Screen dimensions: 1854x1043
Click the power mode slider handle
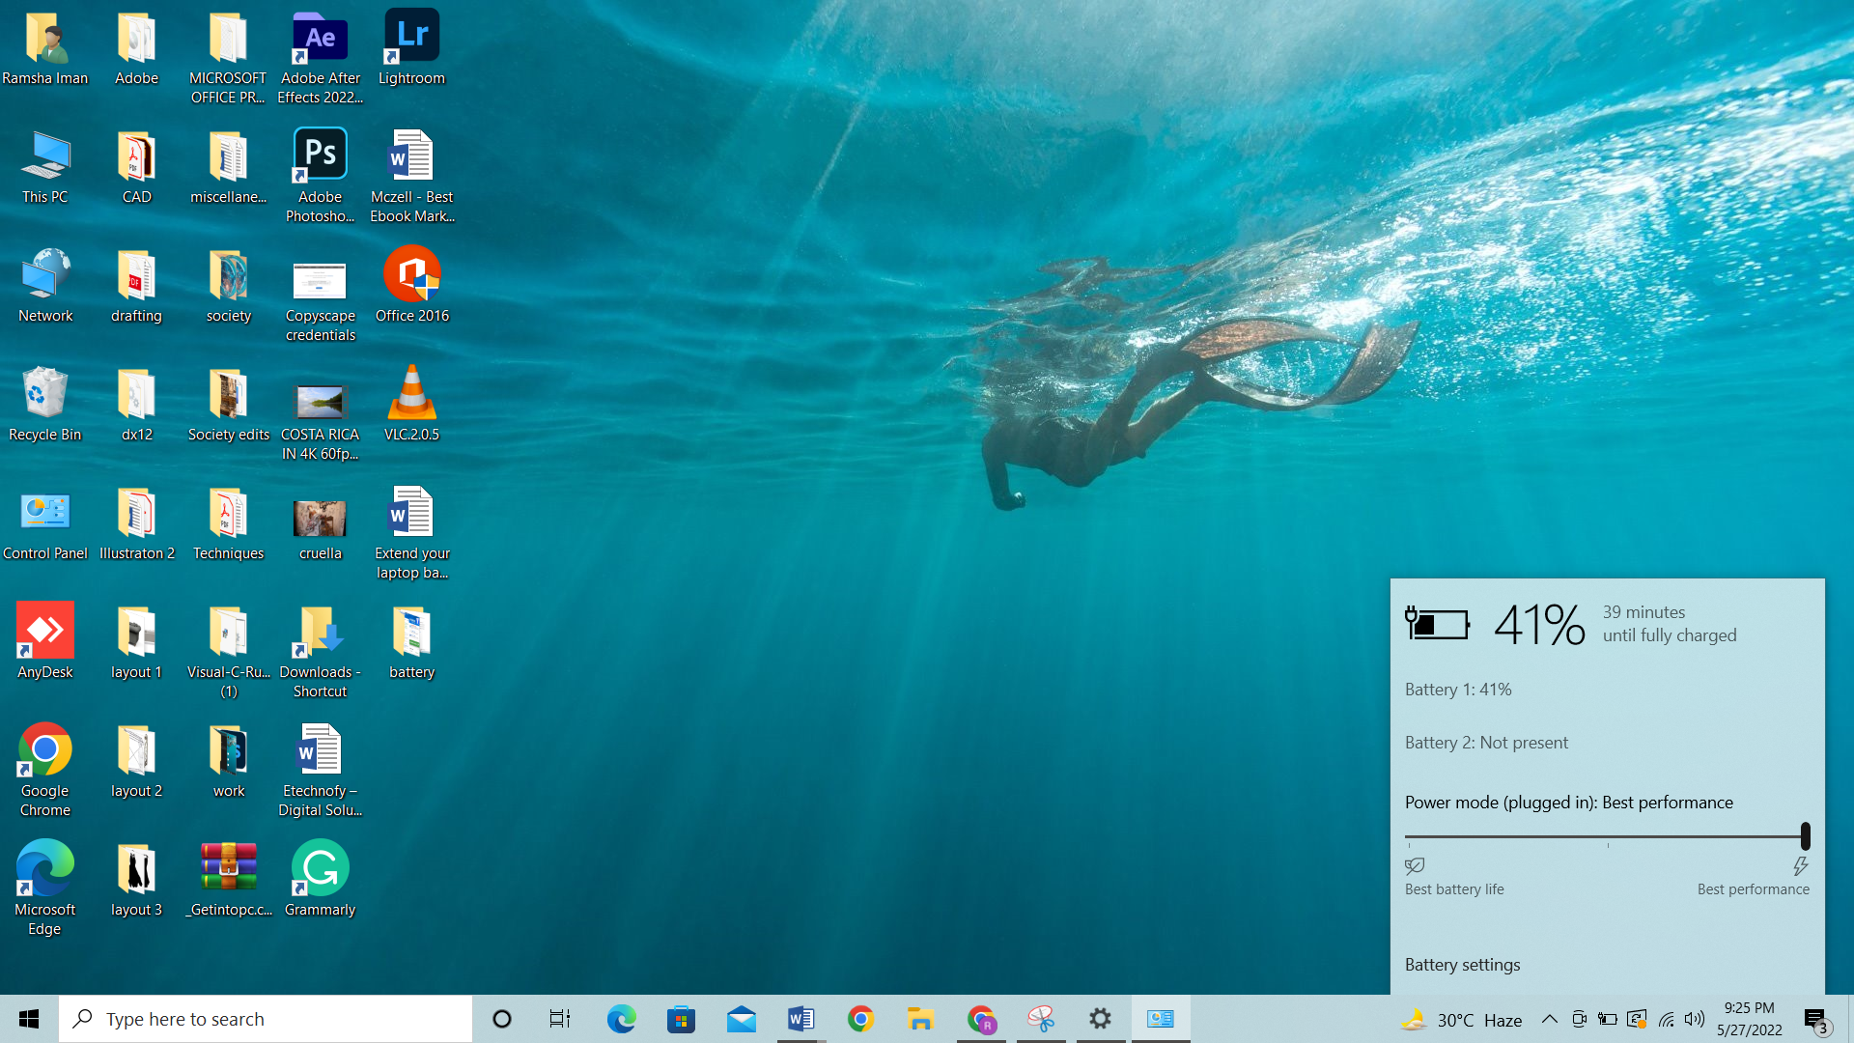tap(1805, 836)
